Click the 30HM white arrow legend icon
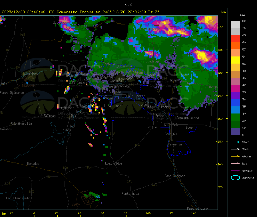 point(235,149)
